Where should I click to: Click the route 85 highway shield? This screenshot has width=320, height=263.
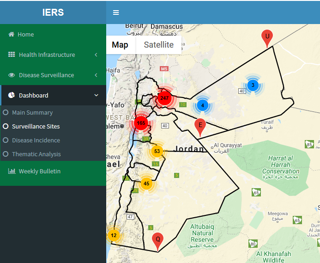(x=309, y=144)
